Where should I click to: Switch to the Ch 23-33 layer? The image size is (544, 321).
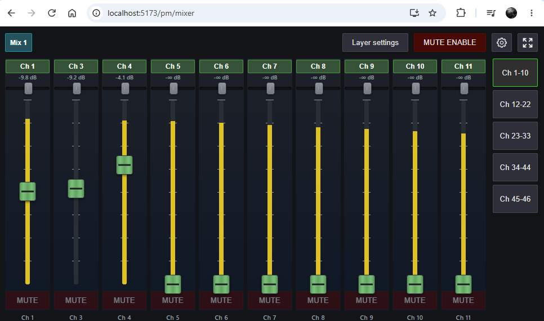click(515, 136)
